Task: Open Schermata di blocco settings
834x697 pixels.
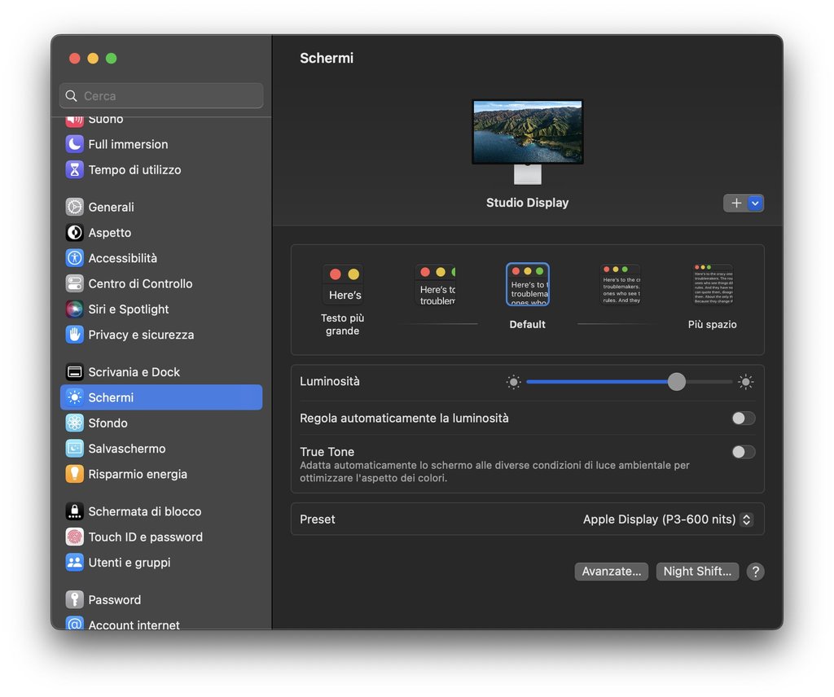Action: point(161,511)
